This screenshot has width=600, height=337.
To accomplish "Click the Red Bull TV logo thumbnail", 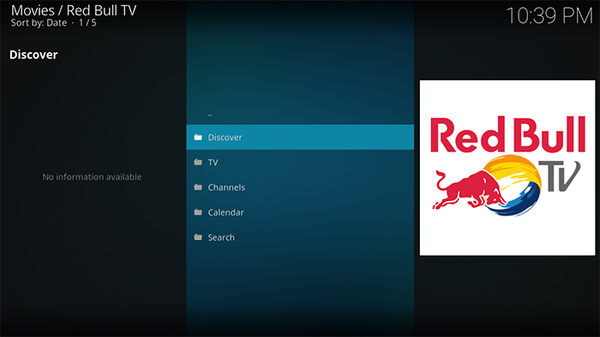I will click(507, 168).
